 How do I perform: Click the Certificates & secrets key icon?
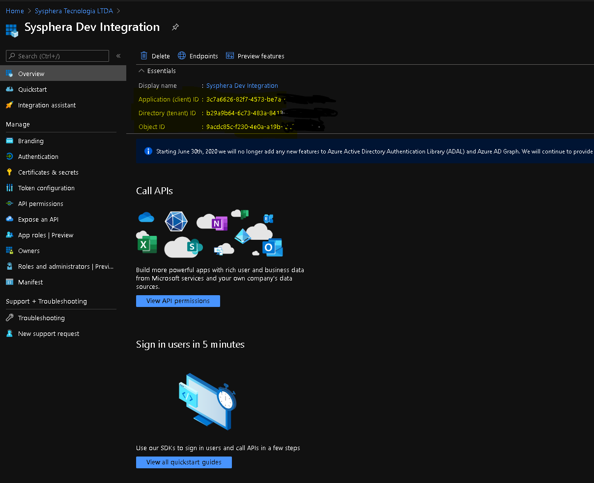tap(9, 172)
